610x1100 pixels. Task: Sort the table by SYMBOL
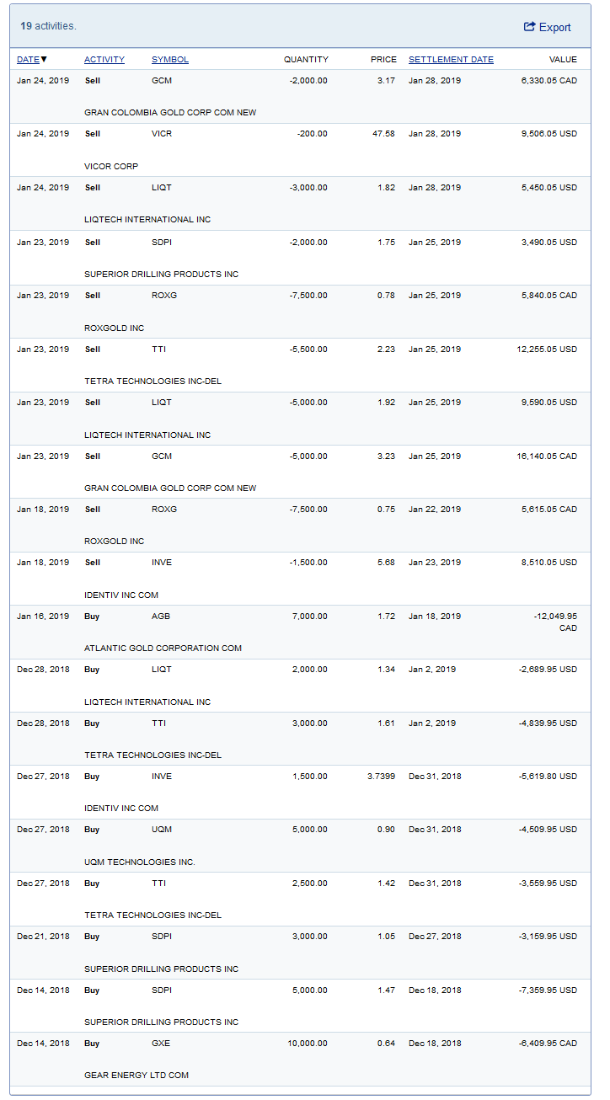170,60
